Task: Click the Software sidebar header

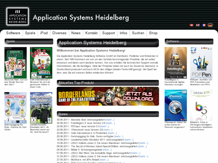Action: tap(189, 41)
